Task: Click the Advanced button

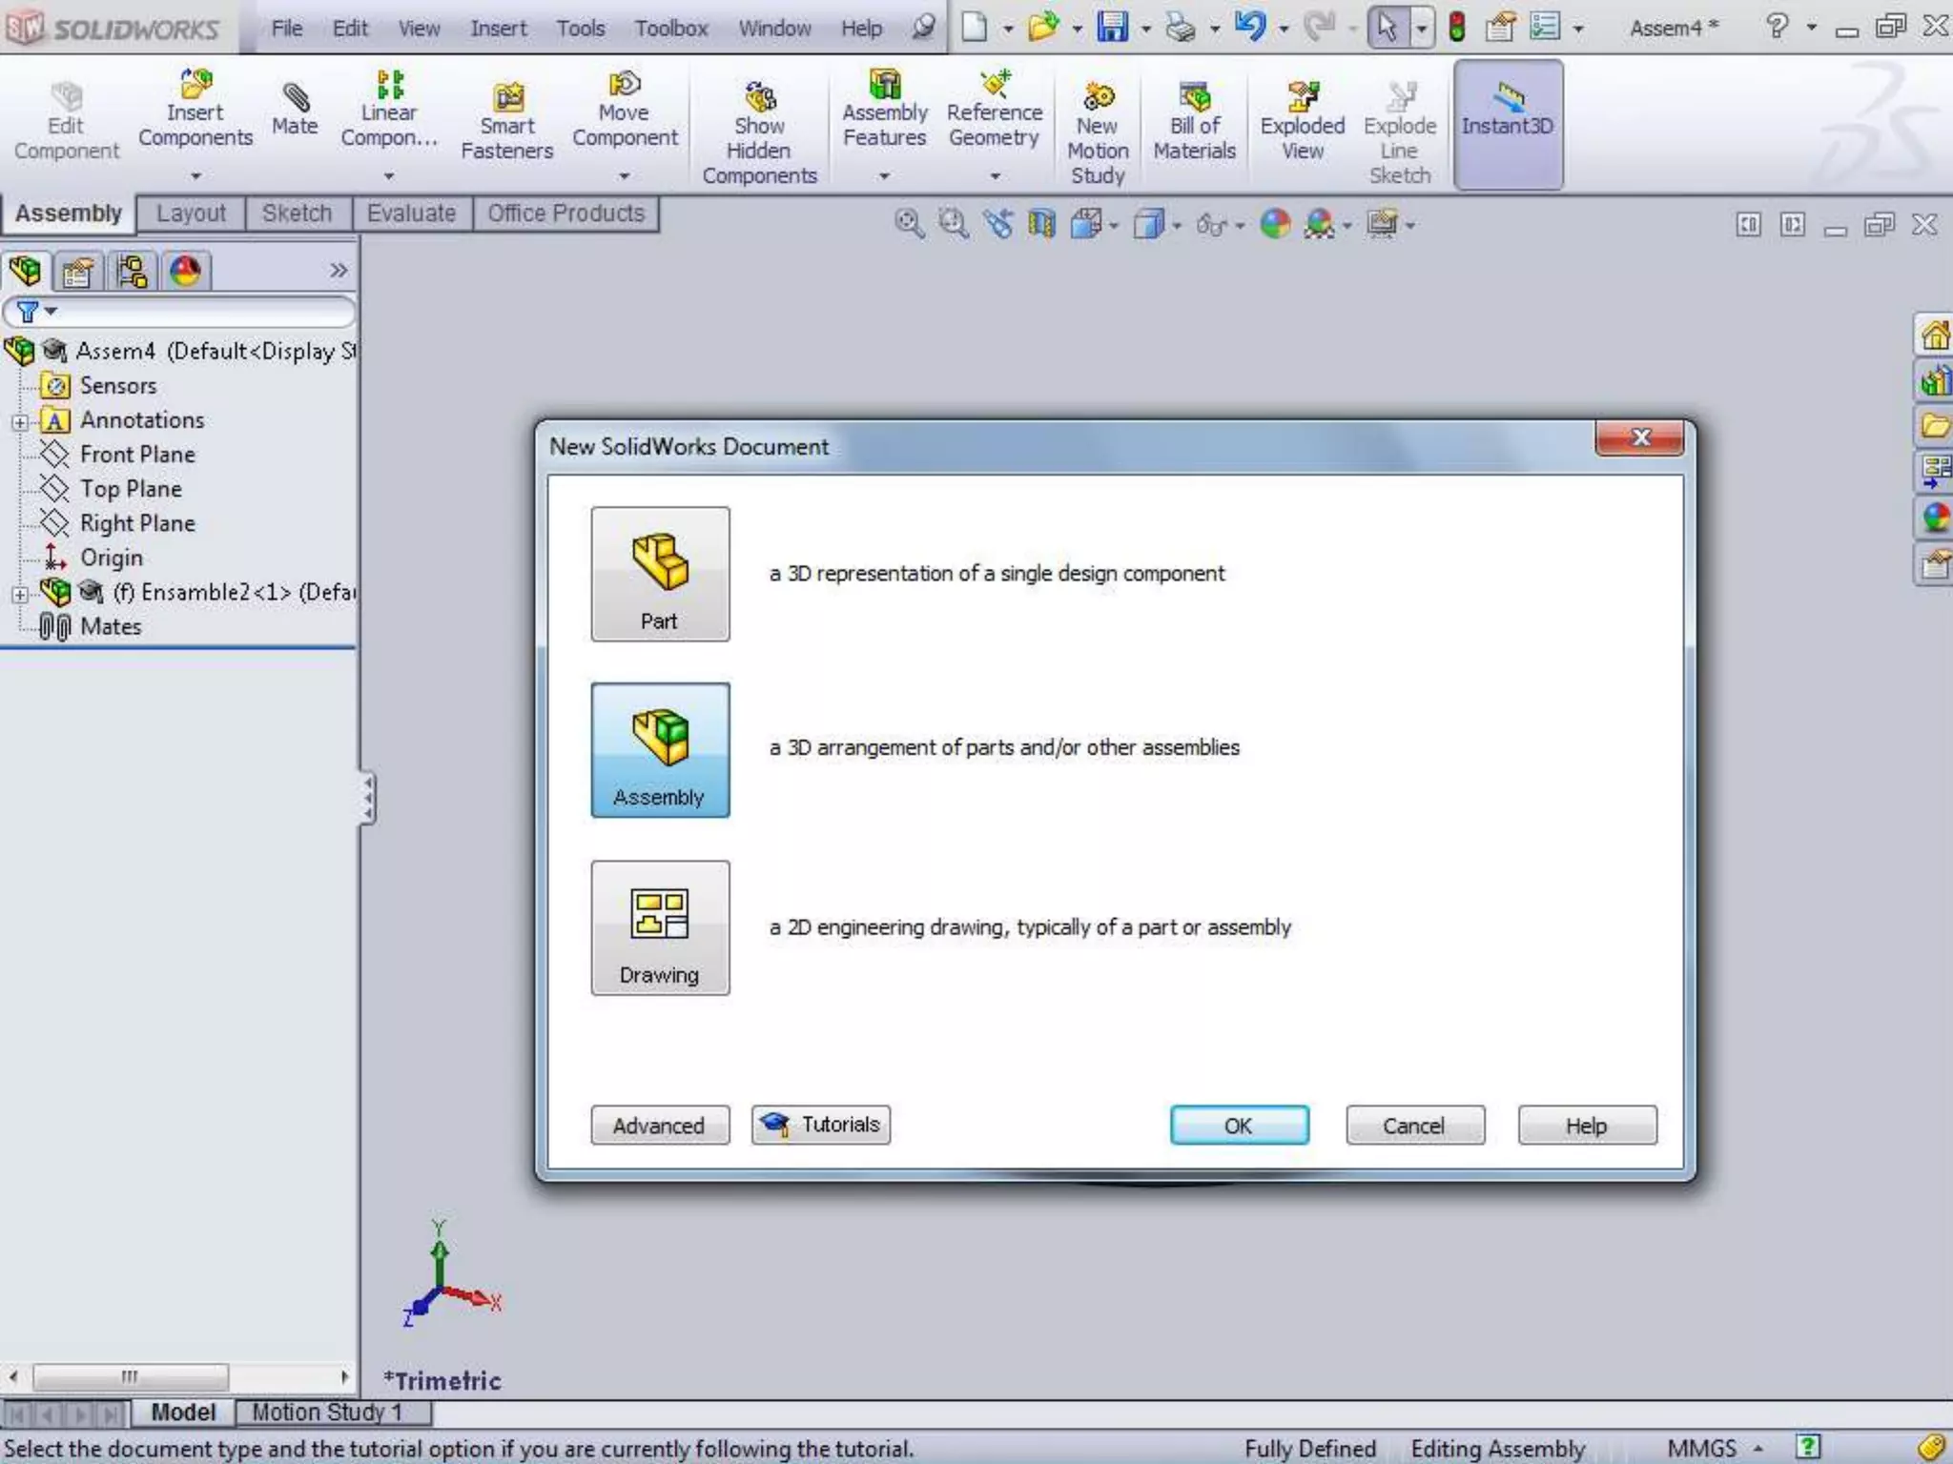Action: 659,1126
